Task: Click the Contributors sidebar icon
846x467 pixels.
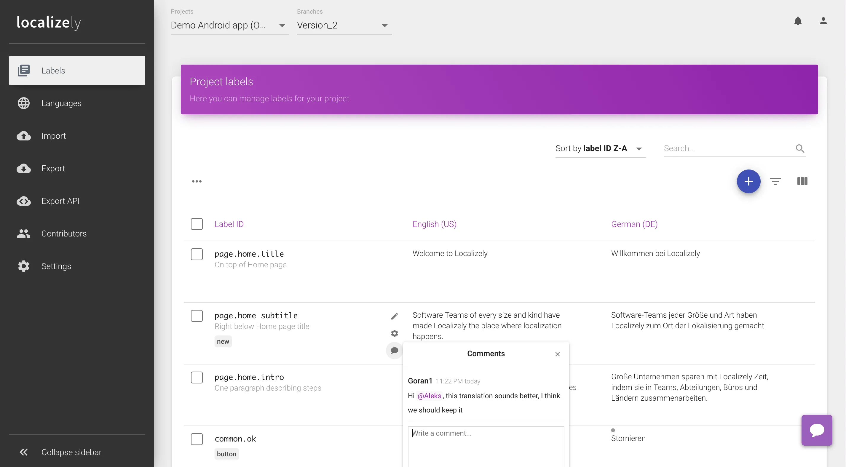Action: [x=23, y=233]
